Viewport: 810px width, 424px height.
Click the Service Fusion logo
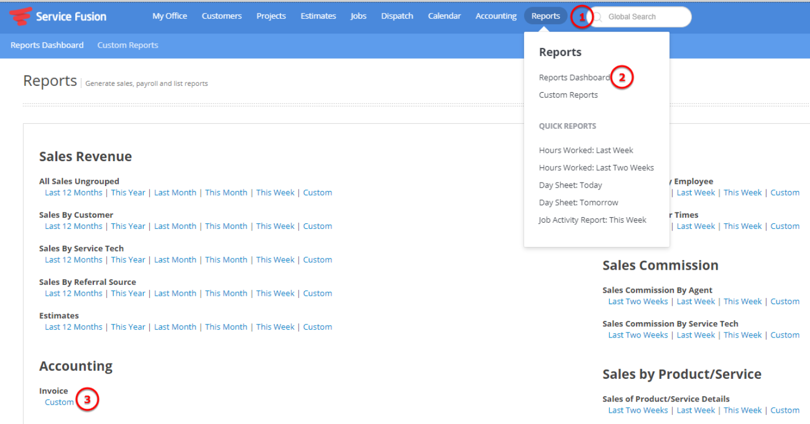[x=58, y=16]
